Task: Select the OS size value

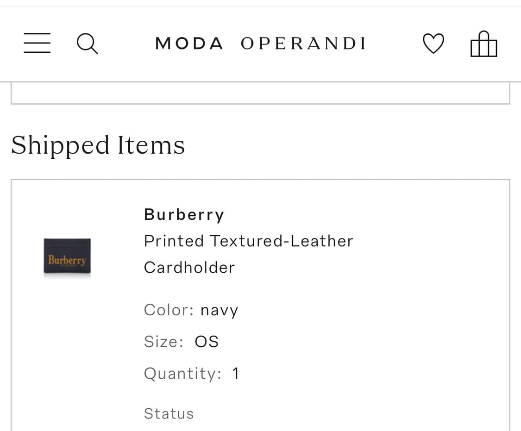Action: pos(207,342)
